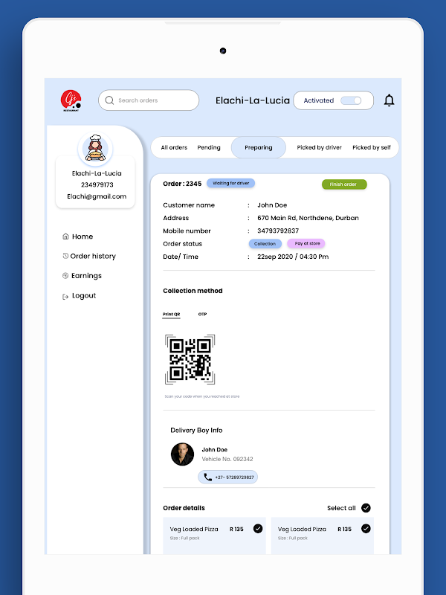This screenshot has width=446, height=595.
Task: Click the profile number 234979173
Action: (x=97, y=184)
